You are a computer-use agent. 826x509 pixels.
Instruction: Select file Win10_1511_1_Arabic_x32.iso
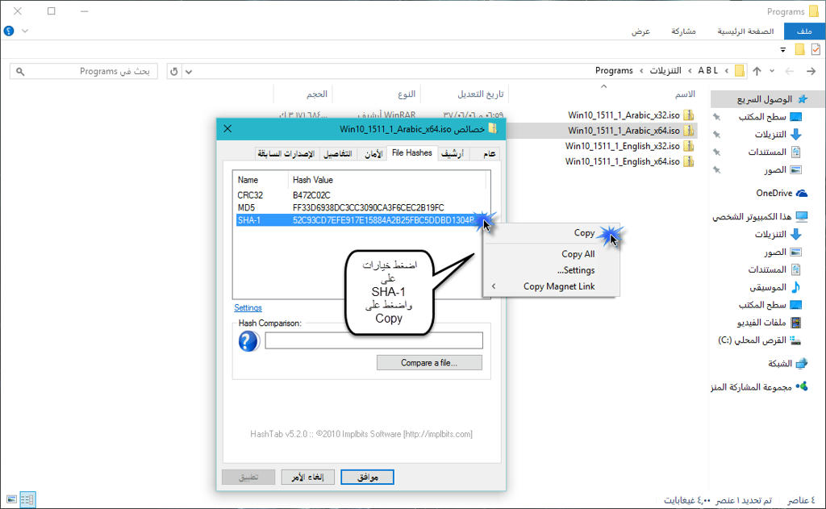click(x=624, y=115)
